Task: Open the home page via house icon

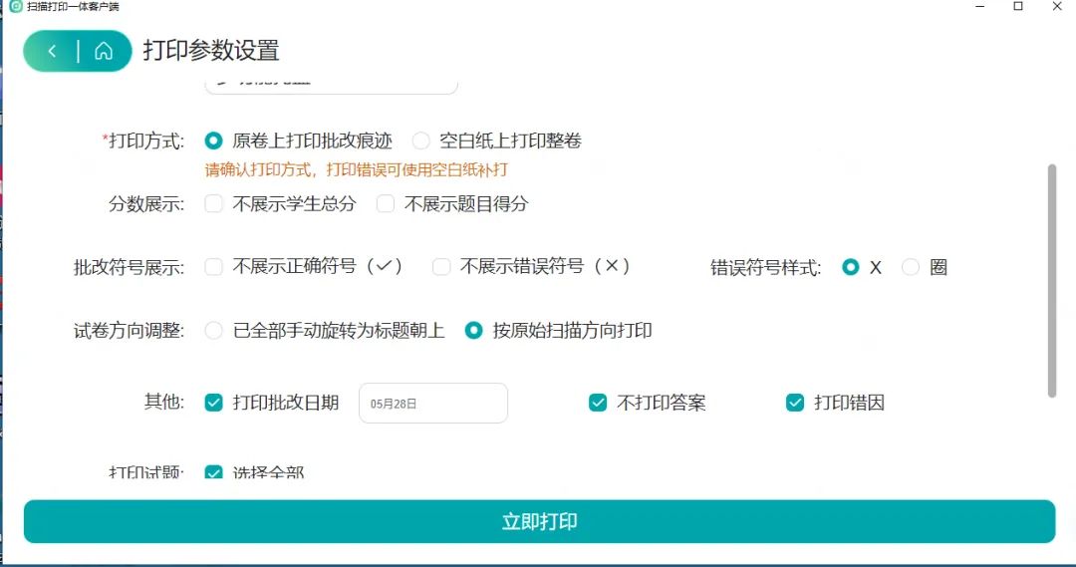Action: pos(104,51)
